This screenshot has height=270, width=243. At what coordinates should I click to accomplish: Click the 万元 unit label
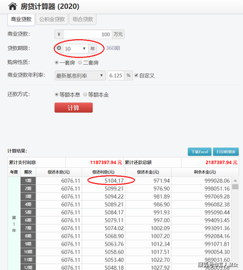pyautogui.click(x=118, y=34)
